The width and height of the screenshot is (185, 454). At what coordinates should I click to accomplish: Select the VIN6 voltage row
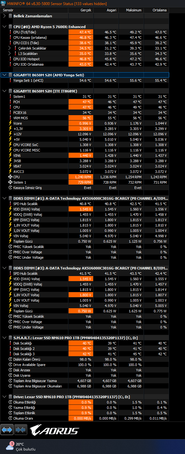tap(85, 156)
